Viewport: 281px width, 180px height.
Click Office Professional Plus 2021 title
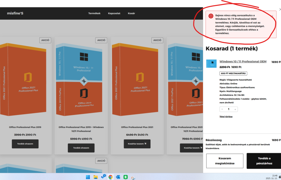pyautogui.click(x=137, y=127)
